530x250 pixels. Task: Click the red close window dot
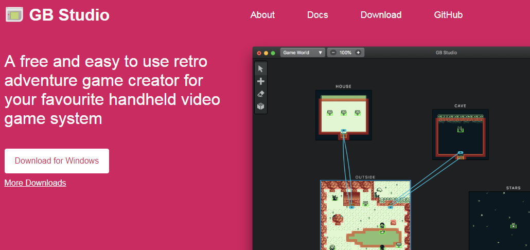[259, 53]
